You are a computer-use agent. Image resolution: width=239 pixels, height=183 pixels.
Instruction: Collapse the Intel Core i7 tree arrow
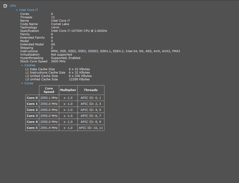click(x=17, y=10)
